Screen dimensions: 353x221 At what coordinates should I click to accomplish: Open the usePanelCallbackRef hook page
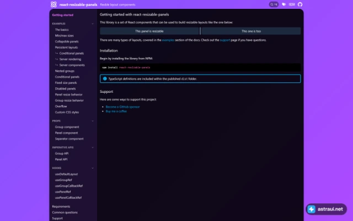click(x=68, y=198)
